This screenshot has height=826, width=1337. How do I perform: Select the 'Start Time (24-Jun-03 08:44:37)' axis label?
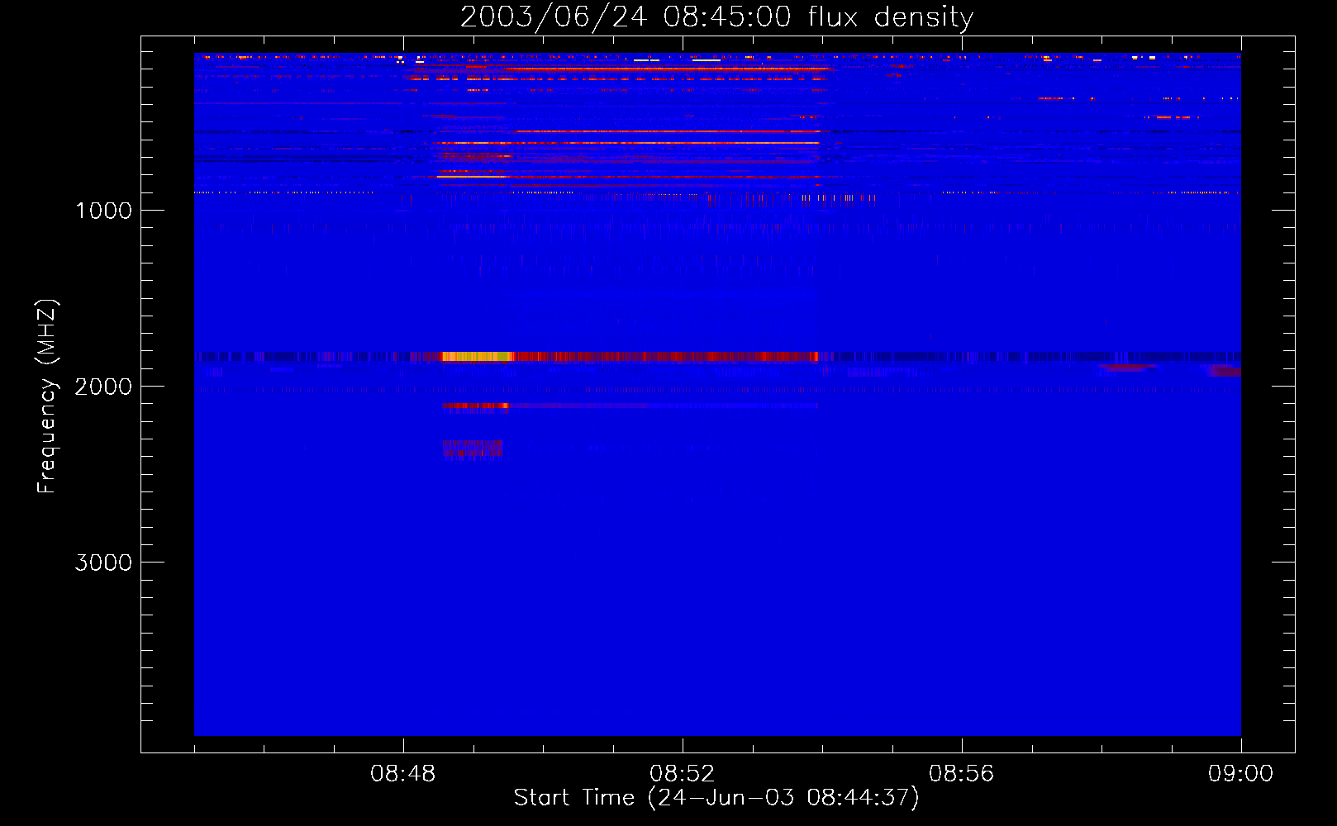point(716,798)
